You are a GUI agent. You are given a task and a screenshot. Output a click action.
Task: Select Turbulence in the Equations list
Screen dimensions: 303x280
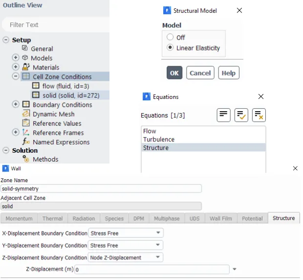click(x=203, y=140)
